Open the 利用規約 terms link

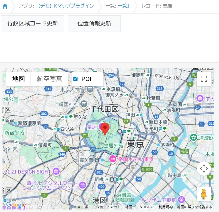[x=165, y=207]
